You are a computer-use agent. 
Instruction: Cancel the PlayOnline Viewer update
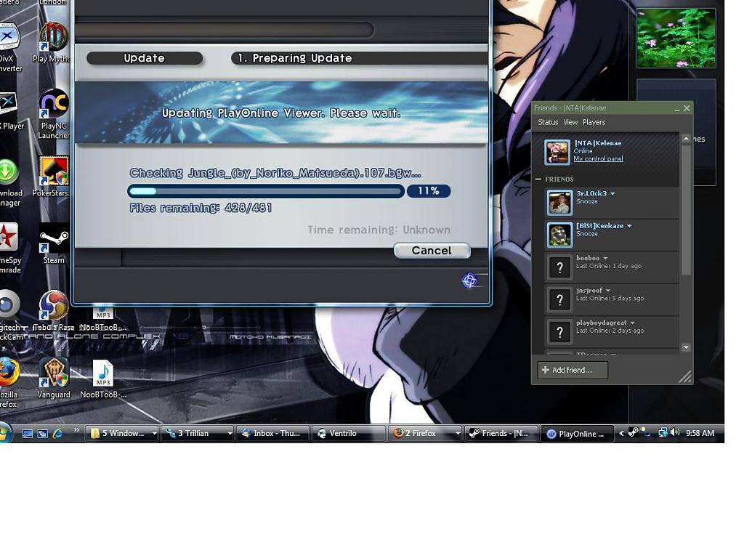coord(432,251)
